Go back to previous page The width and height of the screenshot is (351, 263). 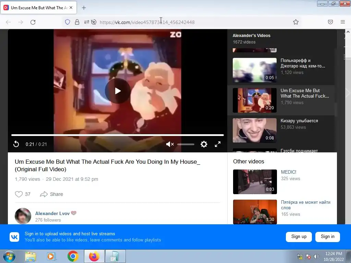8,22
